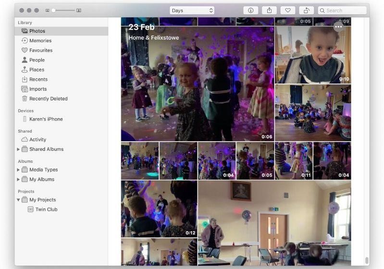Collapse the My Projects disclosure triangle
The image size is (384, 269).
point(18,200)
